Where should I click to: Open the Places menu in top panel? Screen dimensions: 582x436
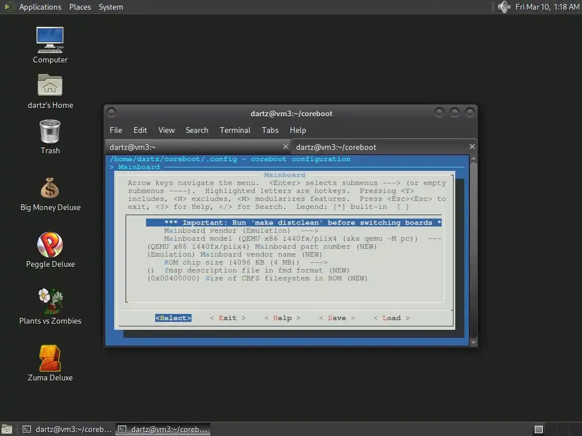point(80,7)
